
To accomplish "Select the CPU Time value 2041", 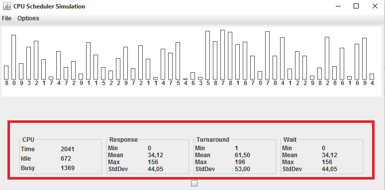I will [x=68, y=149].
